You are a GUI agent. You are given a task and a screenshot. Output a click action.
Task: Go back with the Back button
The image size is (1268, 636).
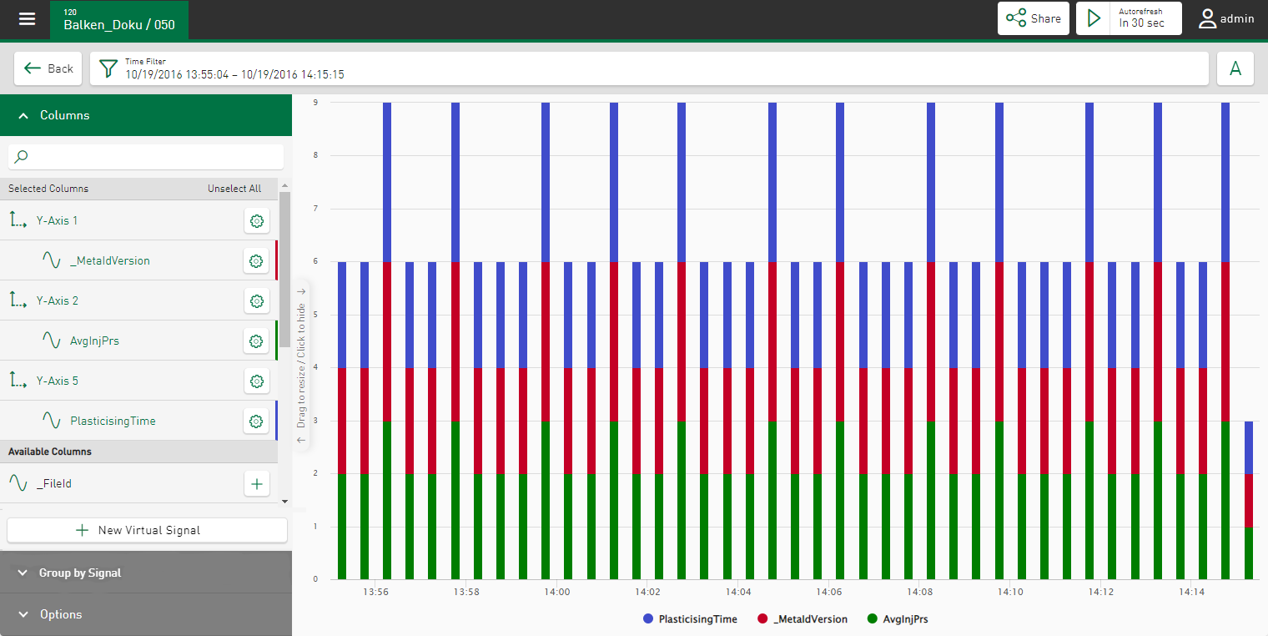click(x=48, y=68)
